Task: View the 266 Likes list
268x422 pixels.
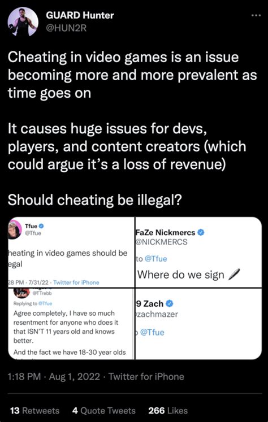Action: (x=168, y=411)
